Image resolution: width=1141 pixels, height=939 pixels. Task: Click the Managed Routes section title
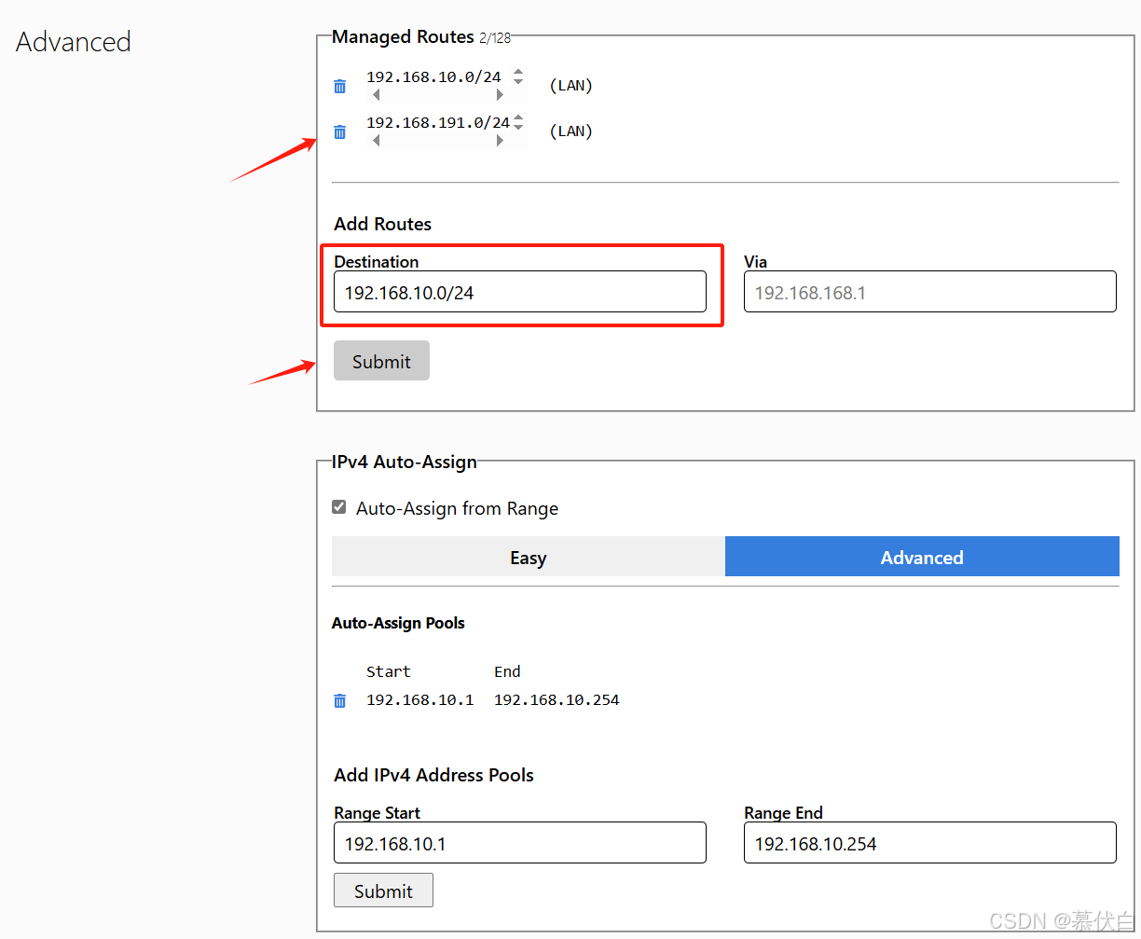[x=403, y=36]
